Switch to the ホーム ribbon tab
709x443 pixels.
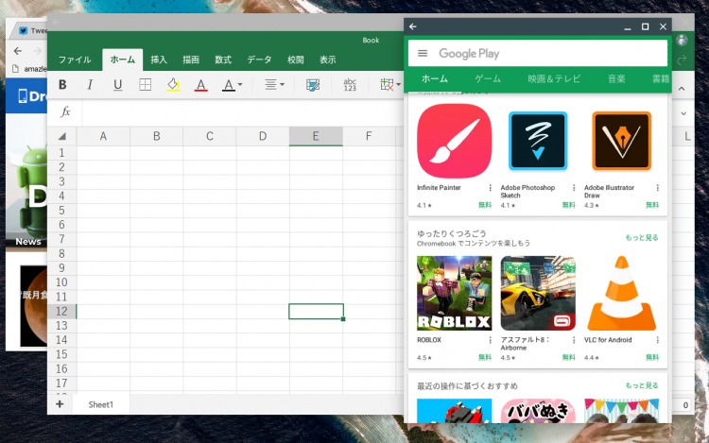[123, 60]
